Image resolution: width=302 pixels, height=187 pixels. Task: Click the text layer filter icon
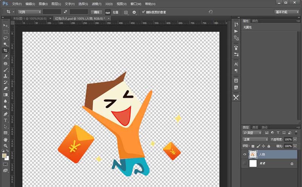[x=278, y=133]
